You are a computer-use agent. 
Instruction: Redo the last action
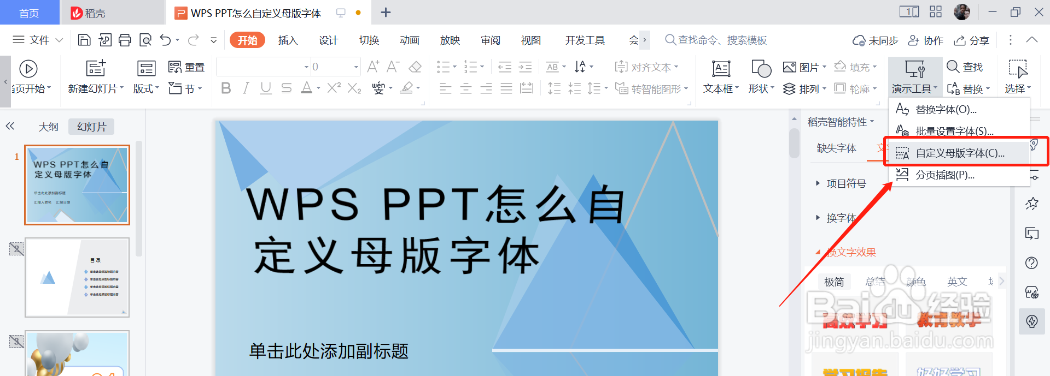(194, 40)
